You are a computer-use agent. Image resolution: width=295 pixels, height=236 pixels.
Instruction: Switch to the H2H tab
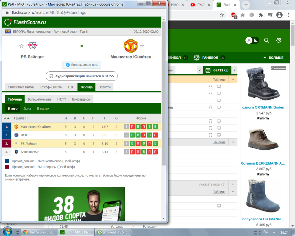71,87
